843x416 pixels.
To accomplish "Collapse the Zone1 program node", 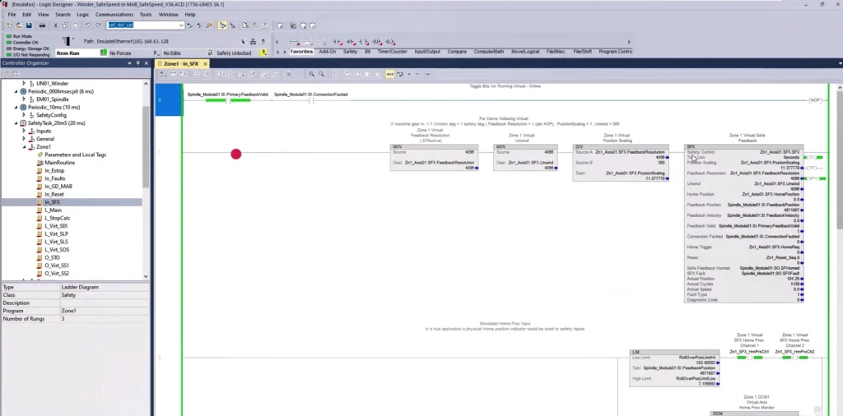I will pyautogui.click(x=23, y=146).
